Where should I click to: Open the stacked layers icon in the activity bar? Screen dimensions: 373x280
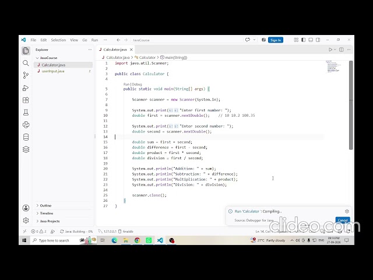tap(26, 149)
